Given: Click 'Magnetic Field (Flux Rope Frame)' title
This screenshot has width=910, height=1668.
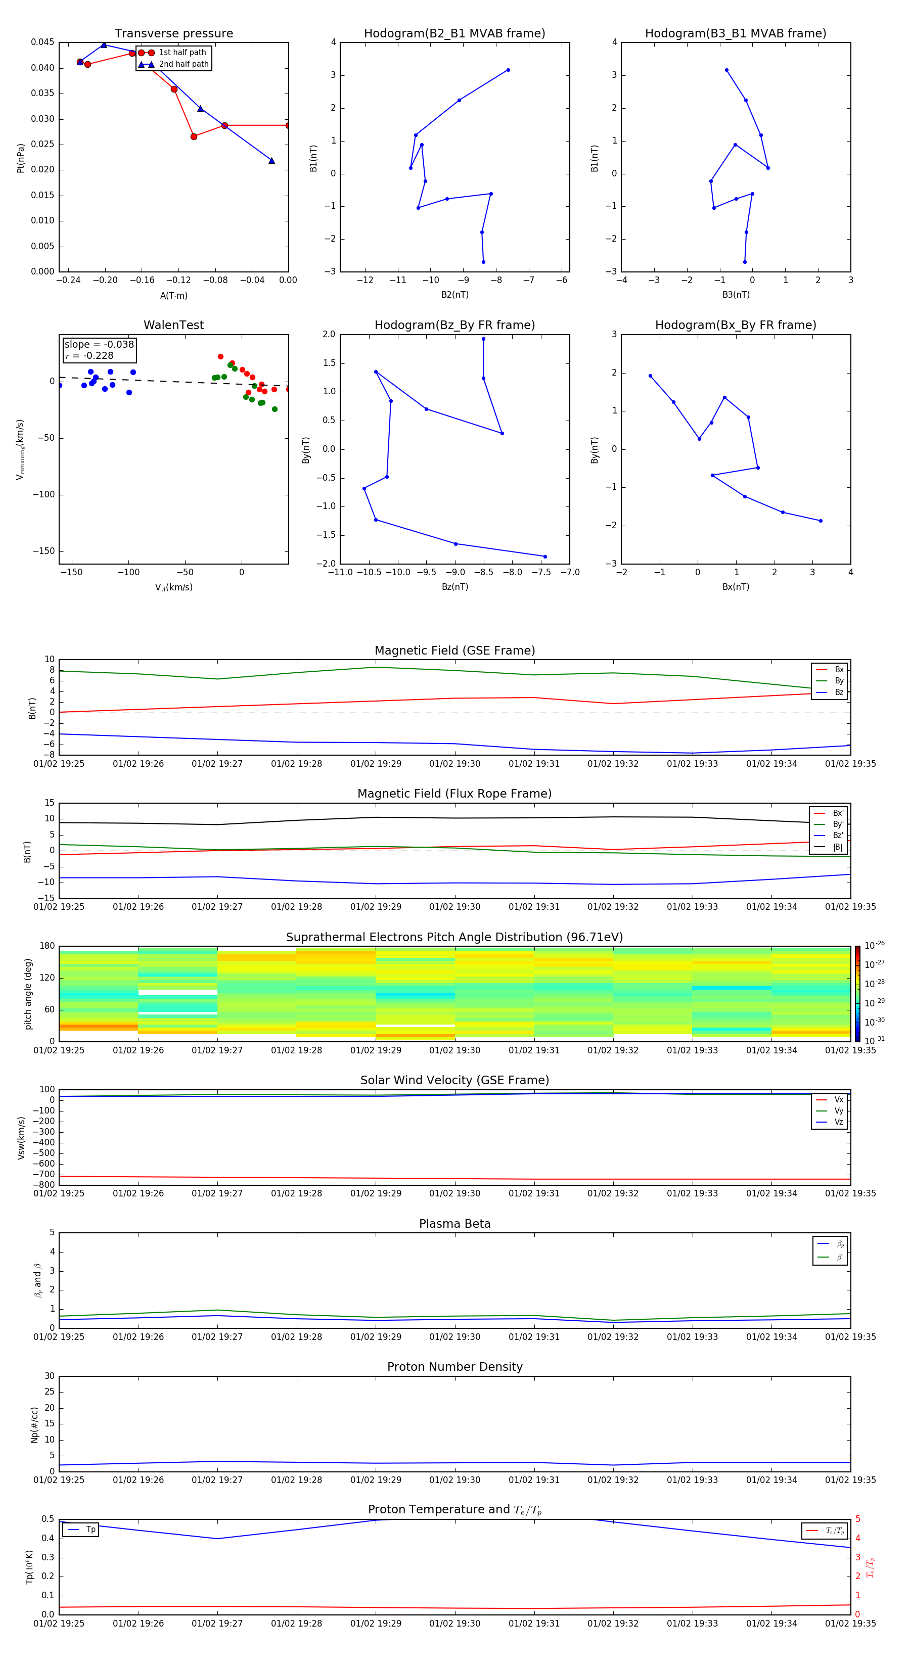Looking at the screenshot, I should pyautogui.click(x=454, y=794).
